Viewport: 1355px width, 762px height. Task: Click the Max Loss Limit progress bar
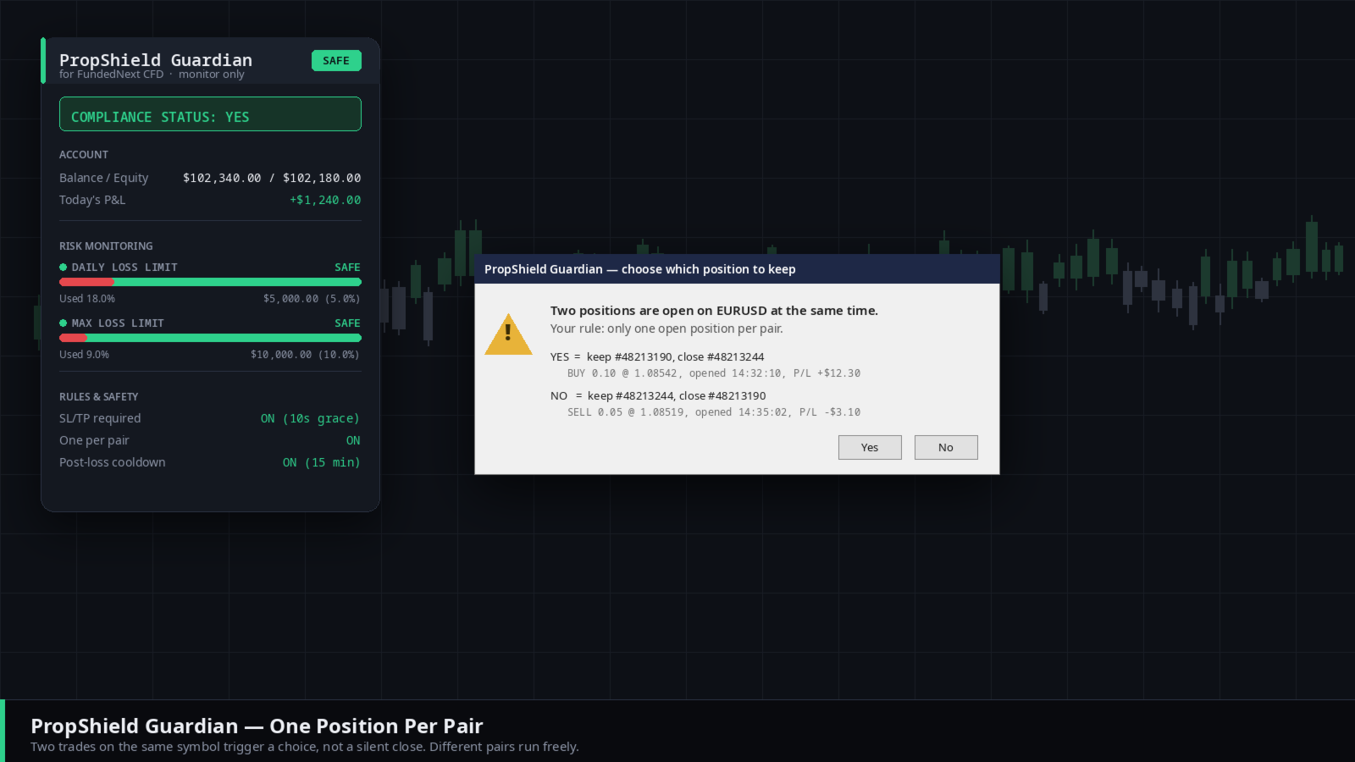click(x=210, y=338)
